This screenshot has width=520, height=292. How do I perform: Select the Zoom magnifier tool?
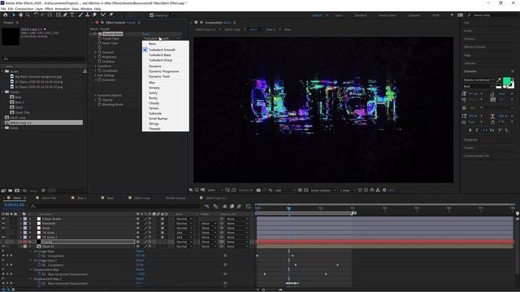coord(28,15)
